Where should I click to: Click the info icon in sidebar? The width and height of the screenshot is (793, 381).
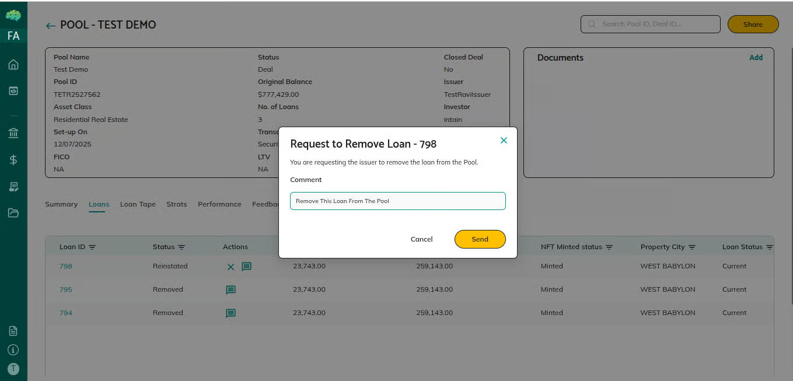(13, 350)
